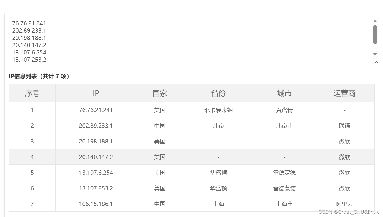The image size is (383, 217).
Task: Click 华盛顿 in row 13.107.6.254
Action: 218,173
